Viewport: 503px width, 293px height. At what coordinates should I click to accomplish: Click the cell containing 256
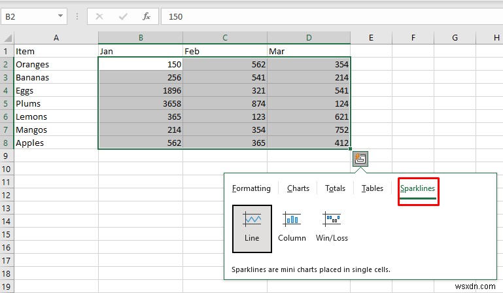pos(141,78)
